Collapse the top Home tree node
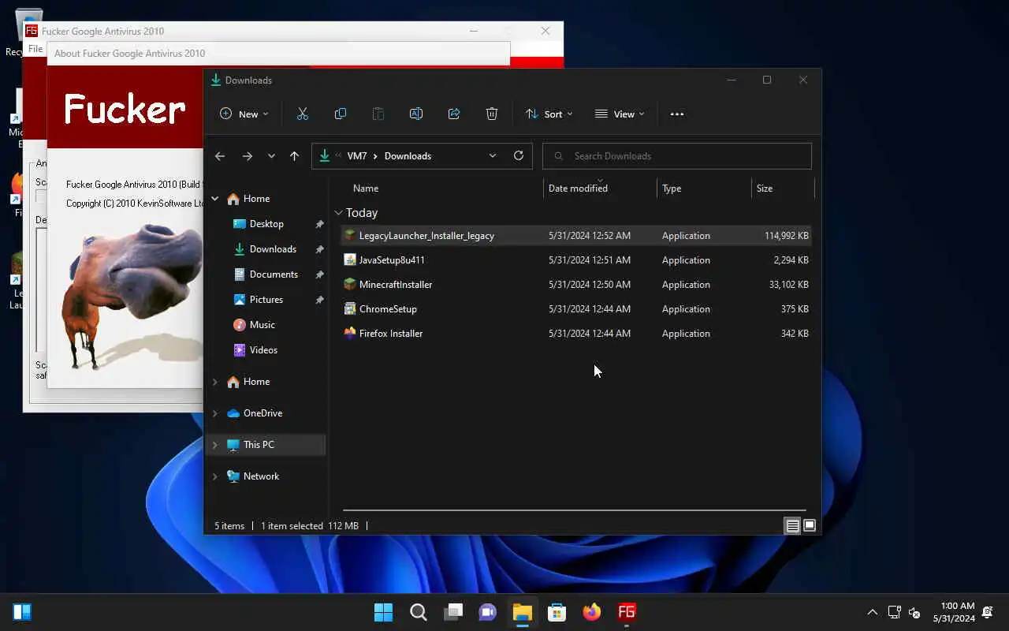Screen dimensions: 1009x631 (x=214, y=199)
